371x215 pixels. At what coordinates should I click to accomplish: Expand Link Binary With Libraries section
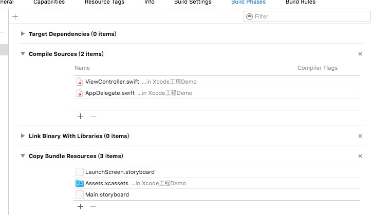click(x=23, y=136)
